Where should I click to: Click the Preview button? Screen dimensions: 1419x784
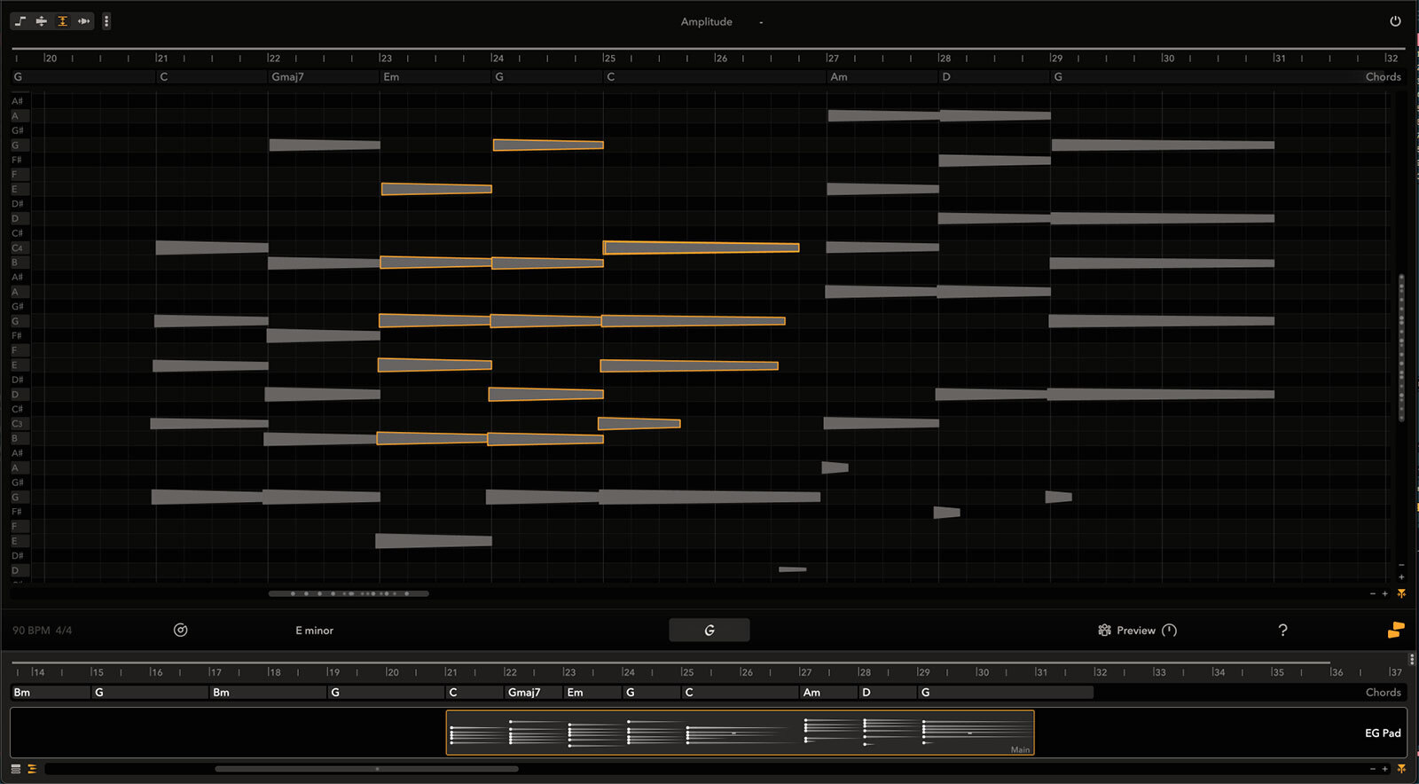[x=1135, y=631]
